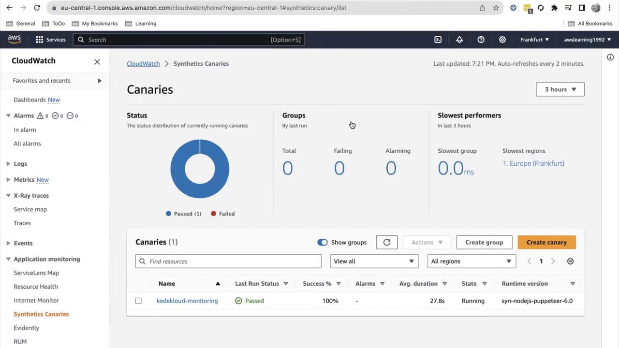Open Evidently in the sidebar
The image size is (619, 348).
(26, 328)
